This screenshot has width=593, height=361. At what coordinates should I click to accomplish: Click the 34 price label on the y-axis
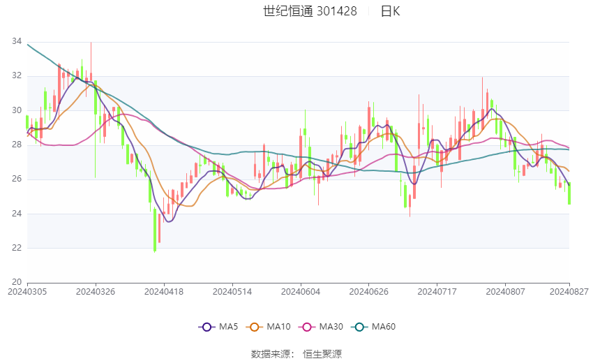click(17, 41)
